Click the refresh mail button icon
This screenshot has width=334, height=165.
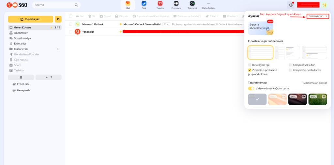[58, 19]
